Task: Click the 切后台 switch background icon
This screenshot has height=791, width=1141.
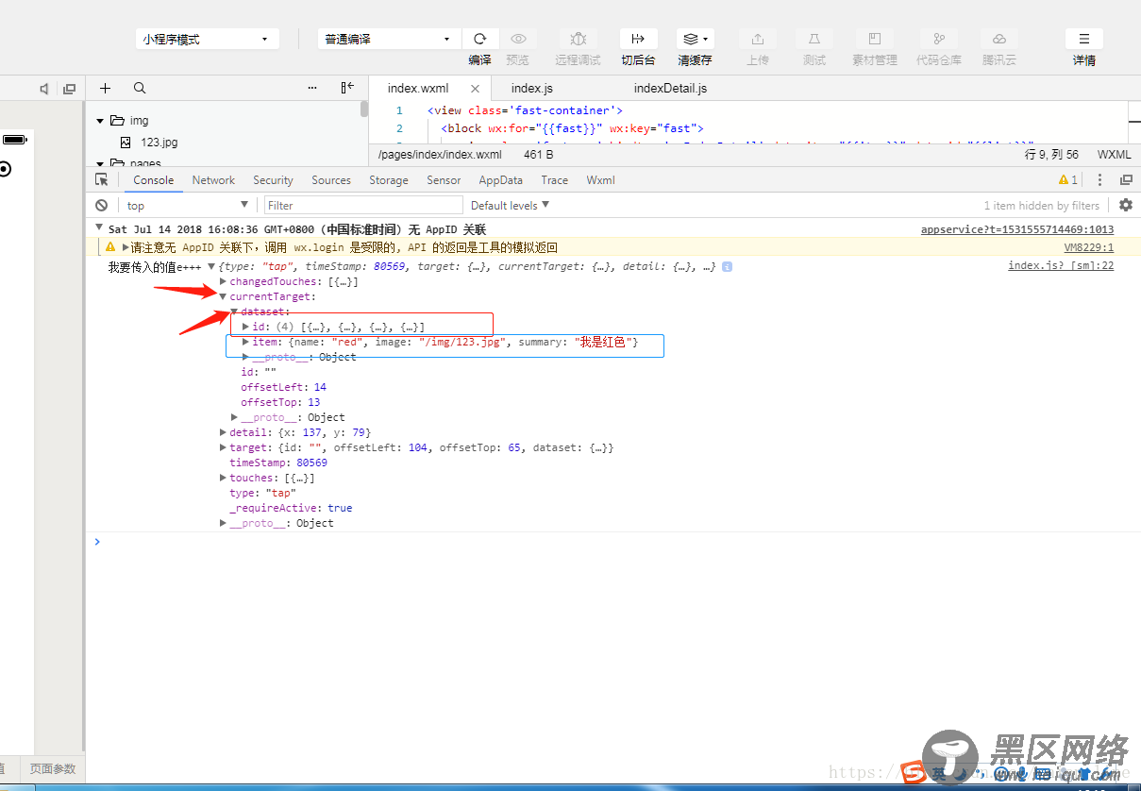Action: (638, 39)
